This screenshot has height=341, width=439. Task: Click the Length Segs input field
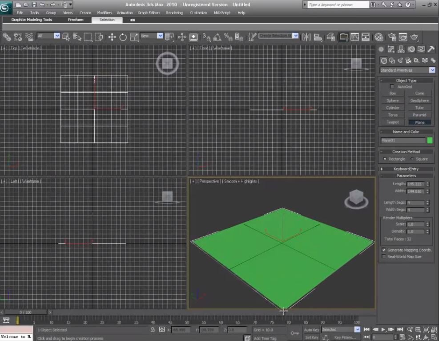[415, 202]
